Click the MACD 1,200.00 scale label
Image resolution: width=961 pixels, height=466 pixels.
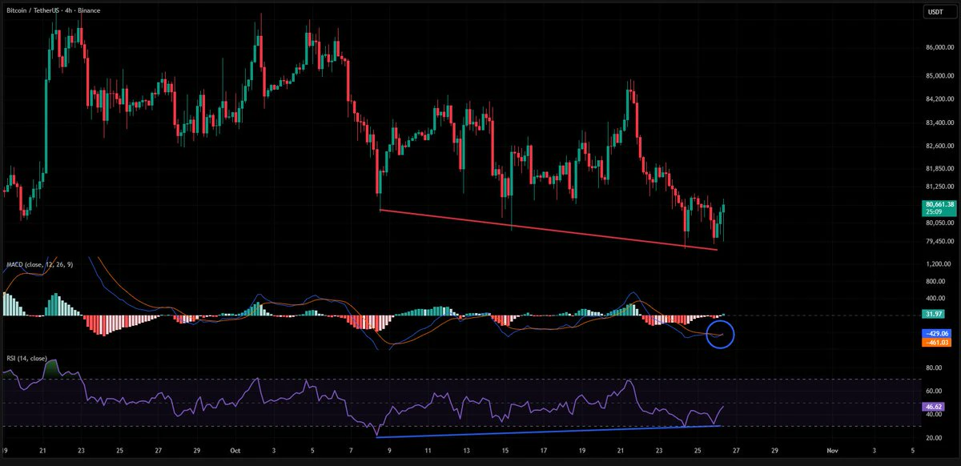coord(939,263)
